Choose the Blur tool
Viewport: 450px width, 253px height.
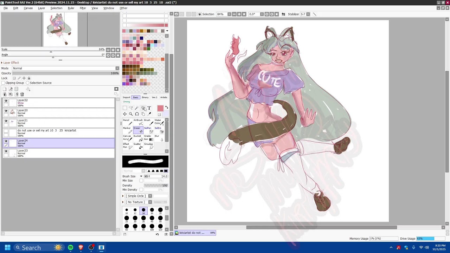pos(159,138)
